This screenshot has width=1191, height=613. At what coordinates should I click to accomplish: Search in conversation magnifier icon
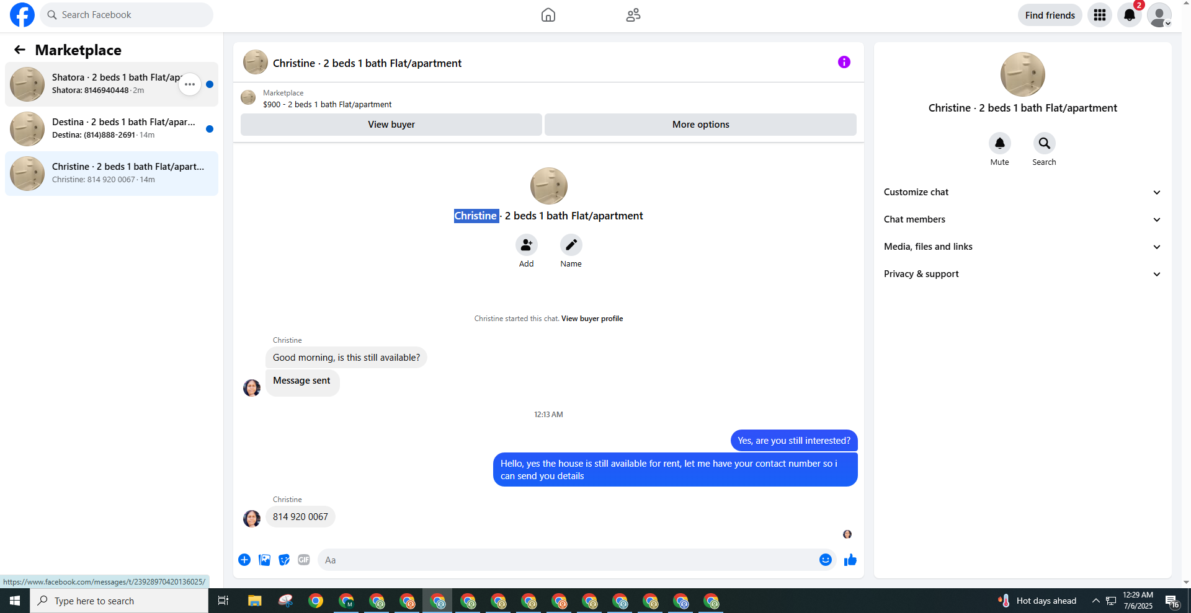(x=1045, y=143)
